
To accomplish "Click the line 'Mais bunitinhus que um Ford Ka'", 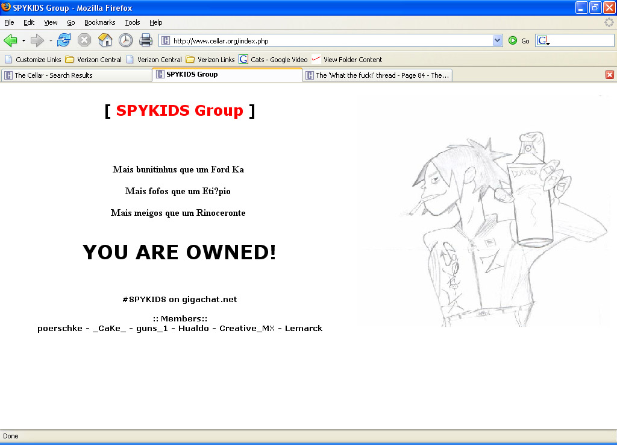I will click(178, 169).
